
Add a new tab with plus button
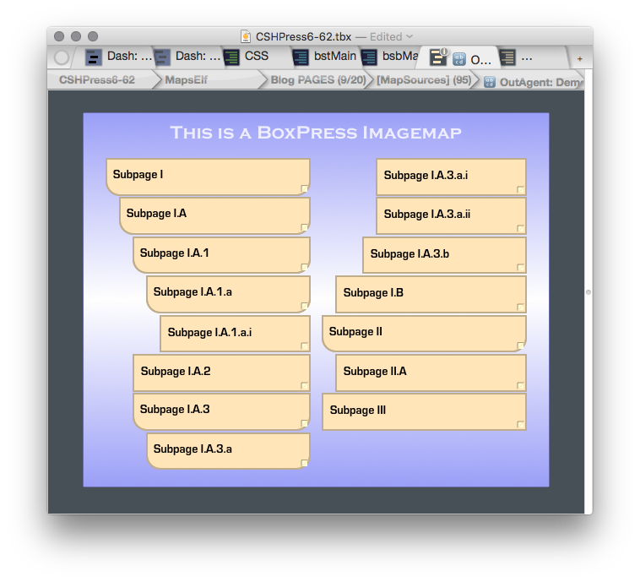[579, 58]
